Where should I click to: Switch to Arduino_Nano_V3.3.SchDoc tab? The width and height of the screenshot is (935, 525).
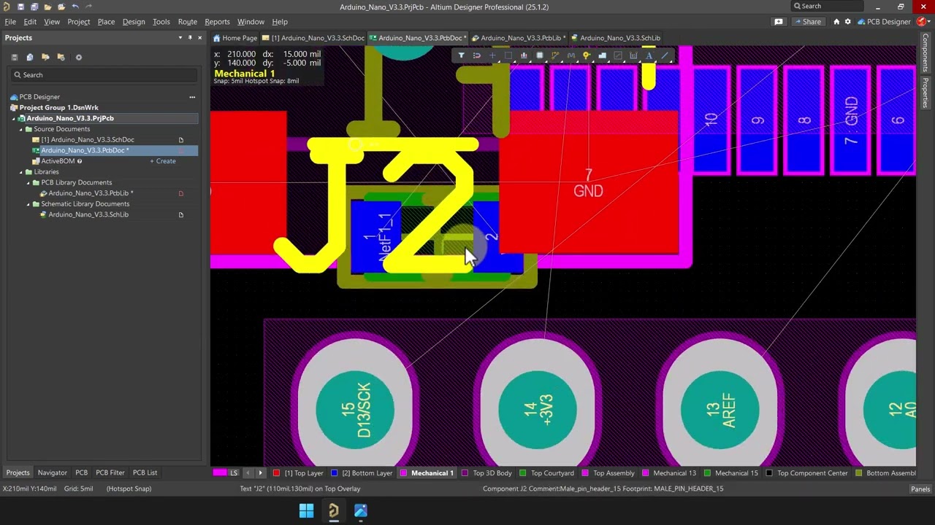pyautogui.click(x=314, y=38)
